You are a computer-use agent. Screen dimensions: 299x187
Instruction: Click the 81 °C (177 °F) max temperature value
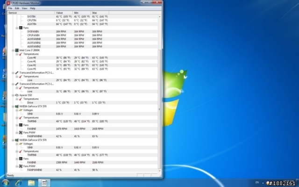[100, 155]
